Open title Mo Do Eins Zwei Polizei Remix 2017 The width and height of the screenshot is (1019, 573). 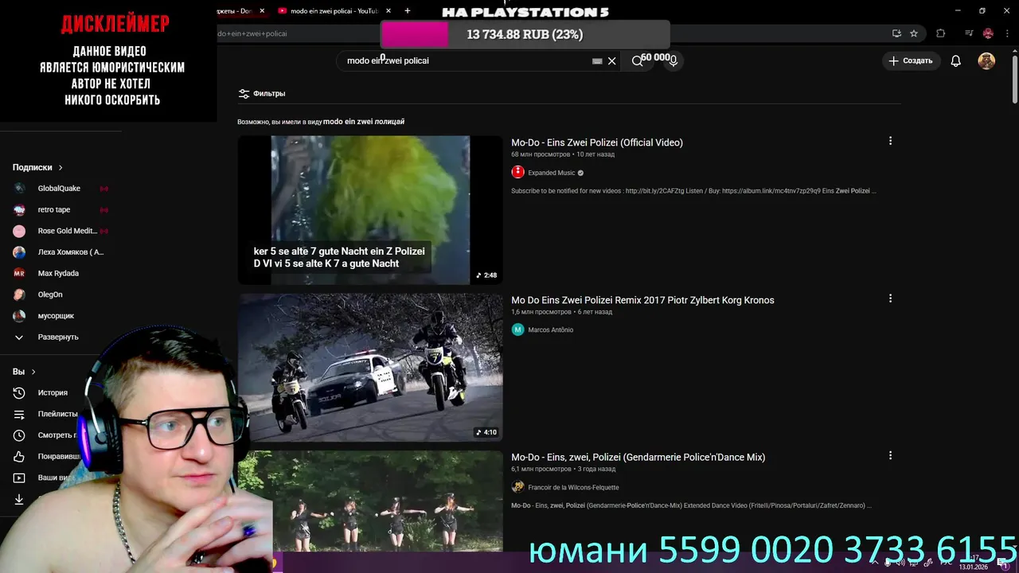[x=642, y=300]
